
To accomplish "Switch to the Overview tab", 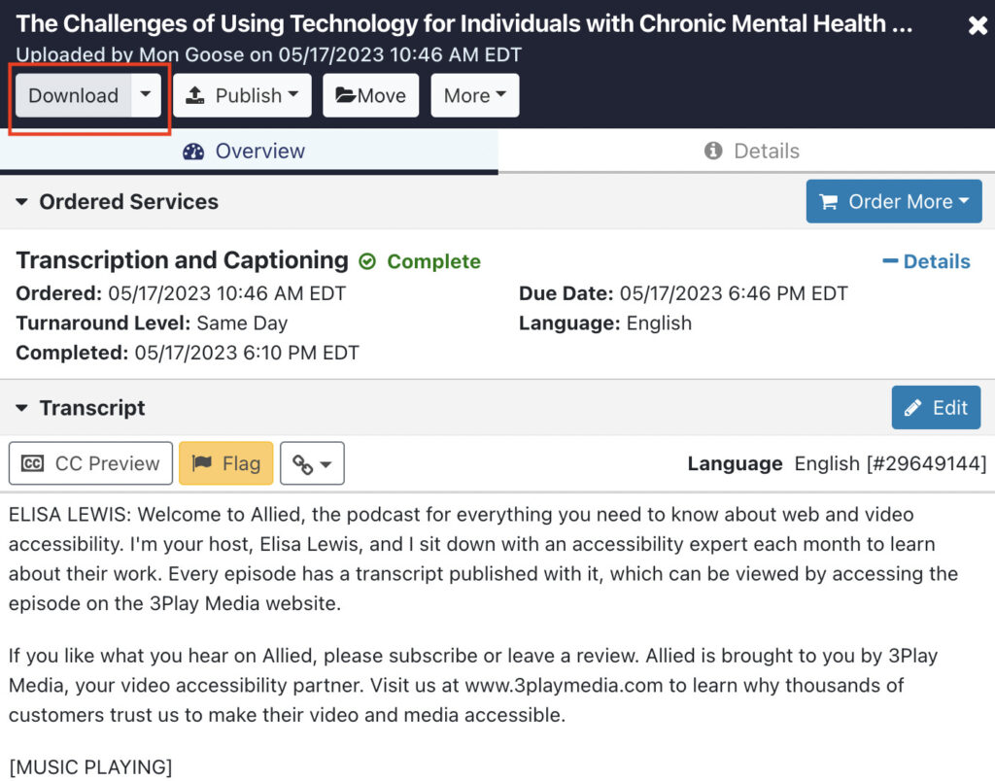I will [249, 151].
